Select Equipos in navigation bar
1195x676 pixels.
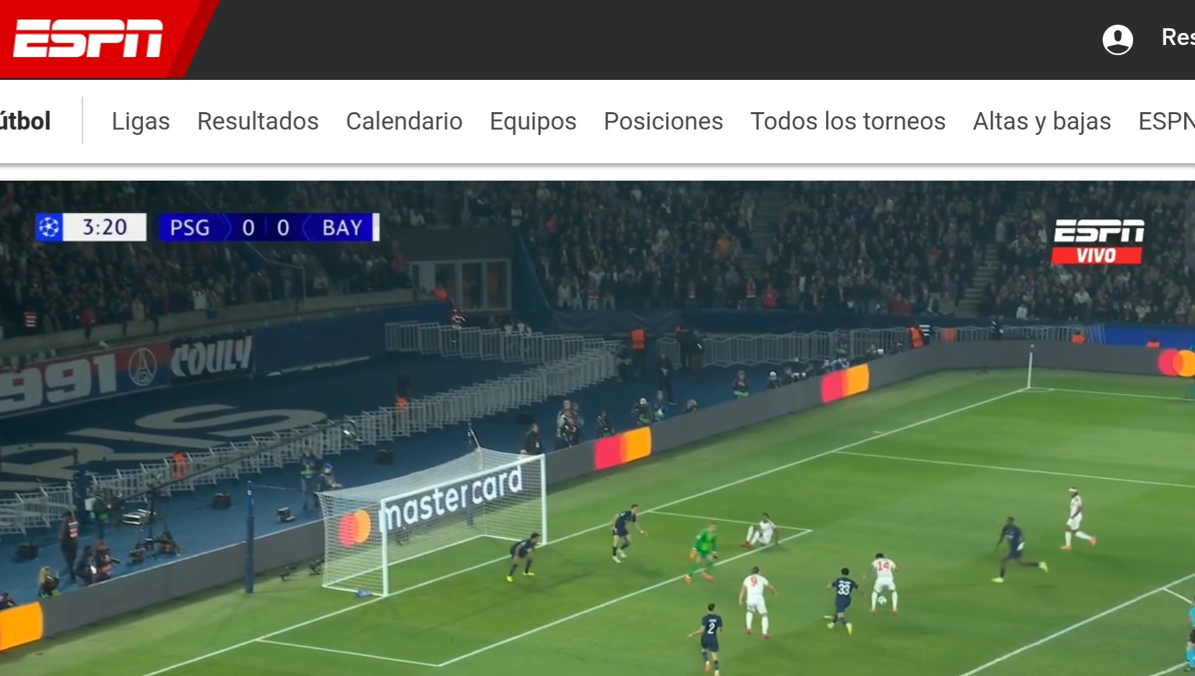pos(533,122)
